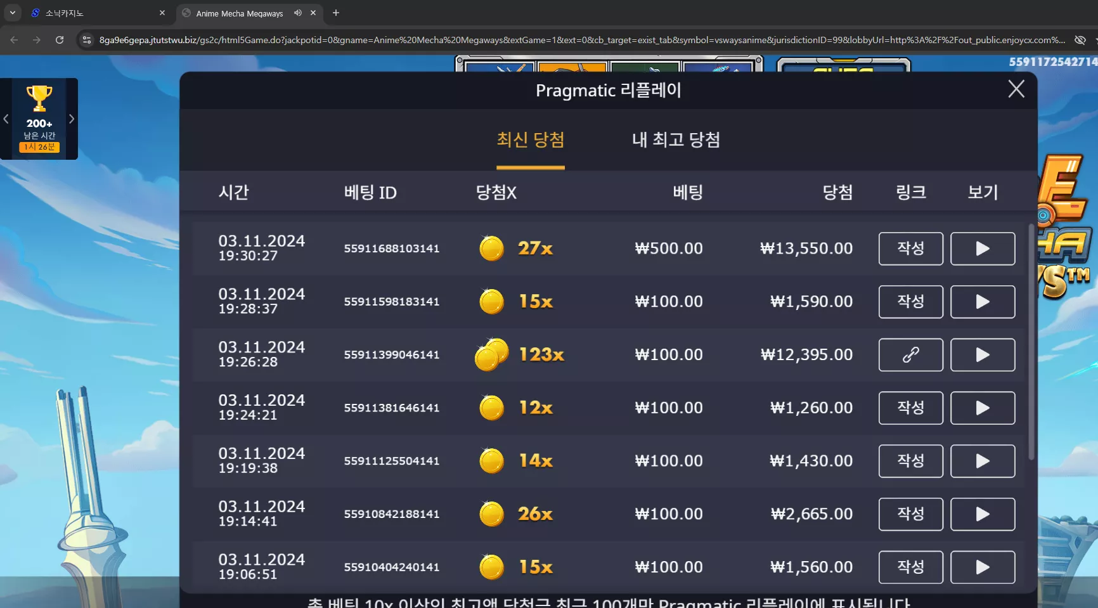The width and height of the screenshot is (1098, 608).
Task: Click the 123x multiplier value
Action: click(541, 355)
